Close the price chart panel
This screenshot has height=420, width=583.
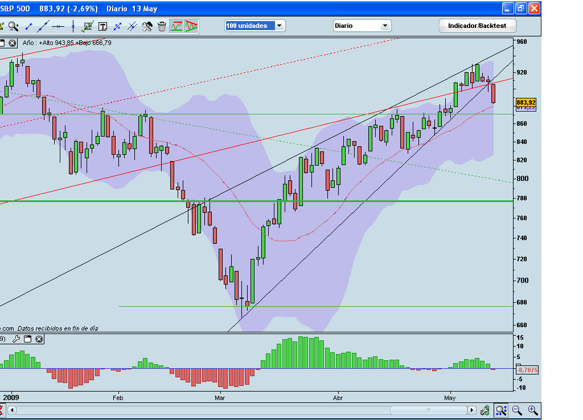(x=13, y=43)
